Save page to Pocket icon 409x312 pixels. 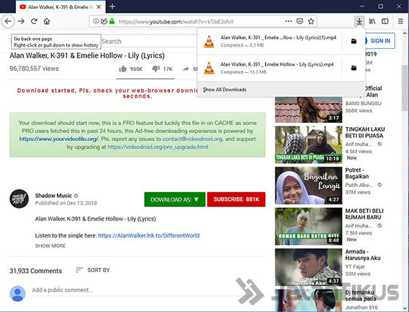(x=299, y=21)
